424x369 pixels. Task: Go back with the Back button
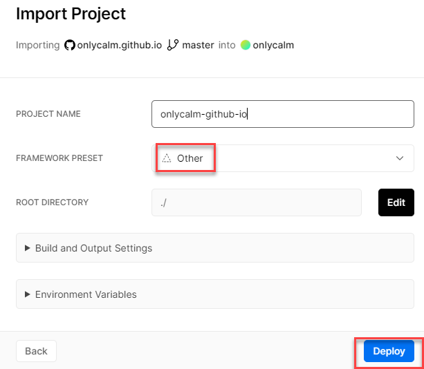coord(36,351)
